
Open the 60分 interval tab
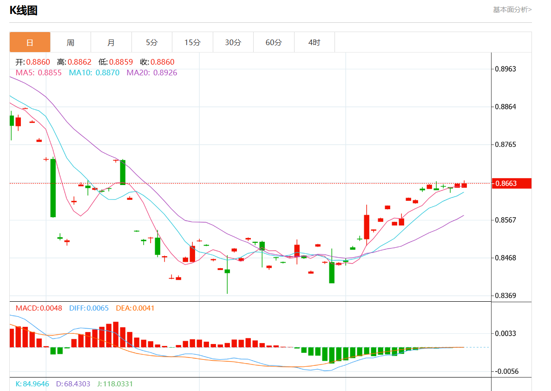pyautogui.click(x=274, y=43)
